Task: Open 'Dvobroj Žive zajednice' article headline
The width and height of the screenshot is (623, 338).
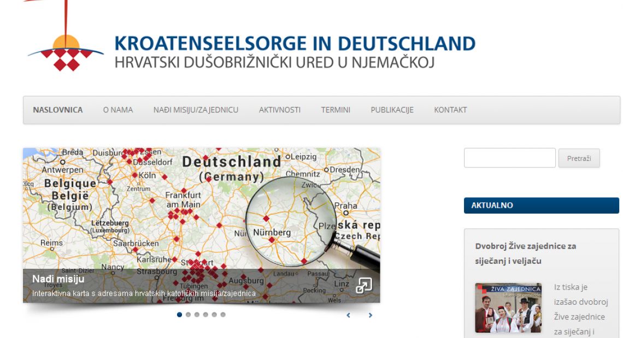Action: [526, 253]
